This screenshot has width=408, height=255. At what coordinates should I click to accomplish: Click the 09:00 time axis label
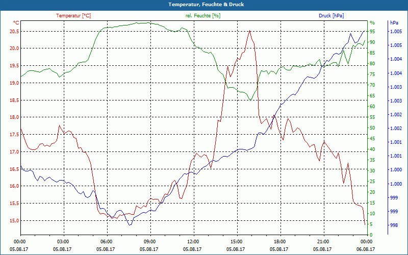tap(149, 242)
